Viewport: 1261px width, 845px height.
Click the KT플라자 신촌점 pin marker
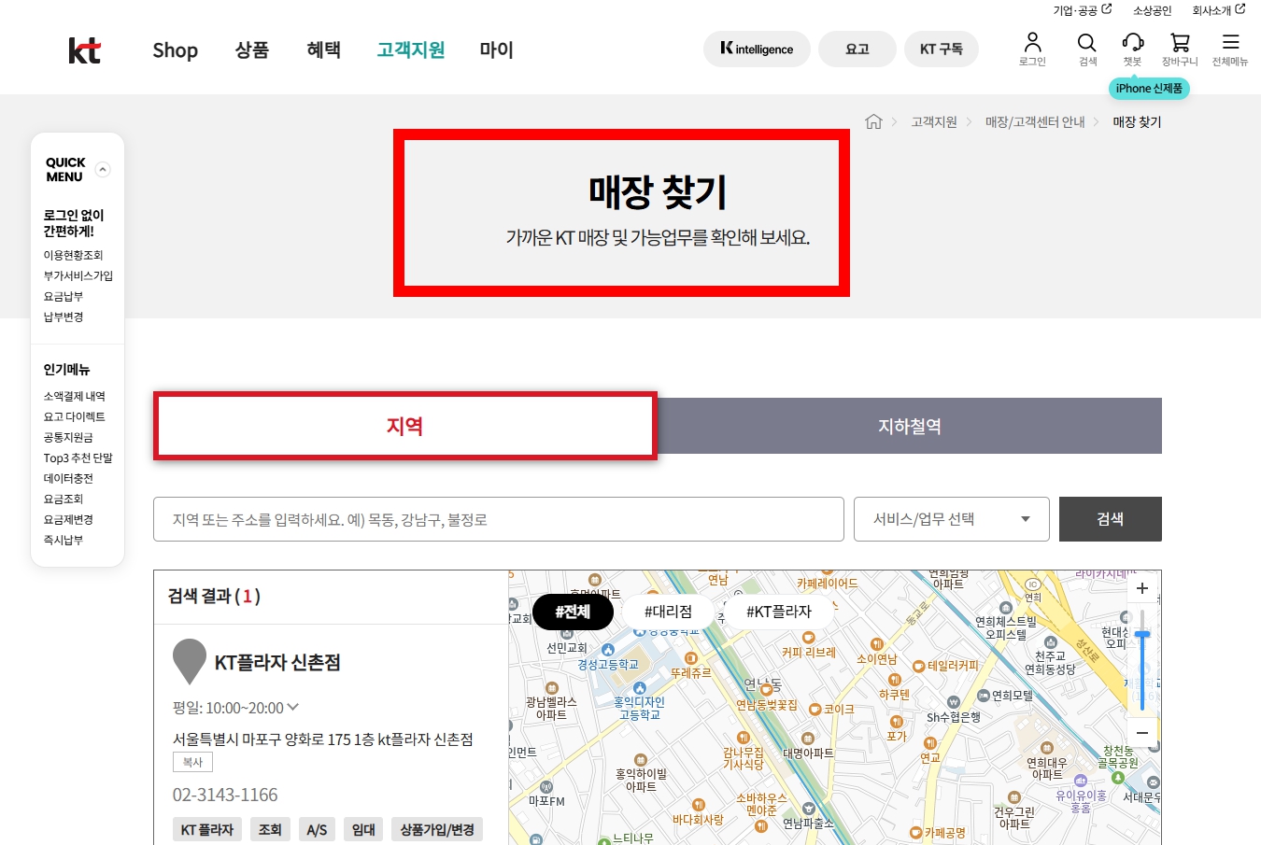click(190, 661)
